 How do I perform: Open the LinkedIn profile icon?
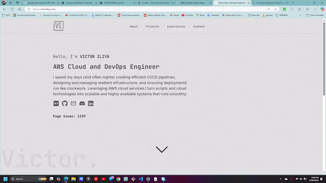tap(90, 103)
